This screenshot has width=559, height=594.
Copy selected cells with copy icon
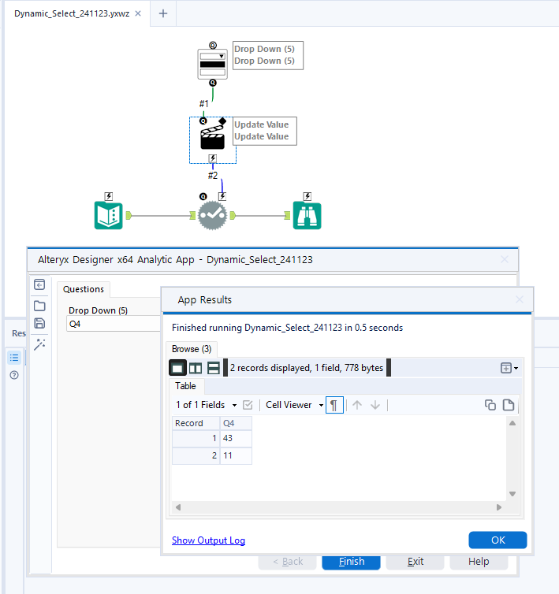pyautogui.click(x=490, y=405)
